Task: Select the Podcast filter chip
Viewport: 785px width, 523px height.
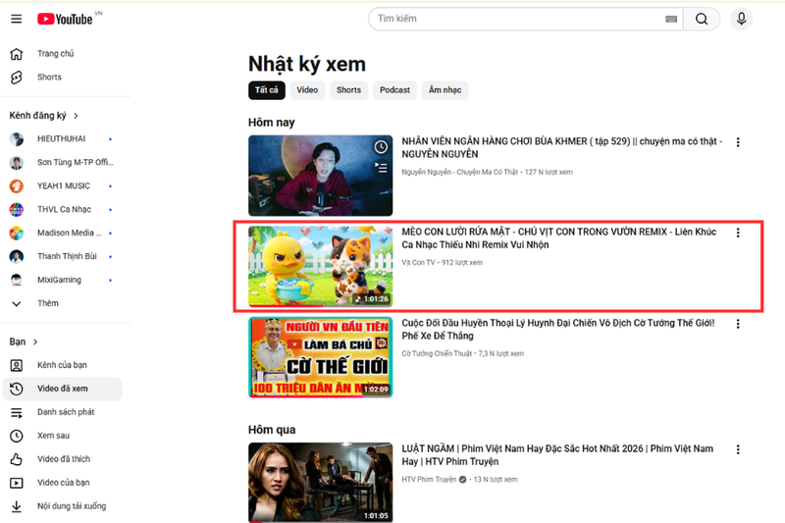Action: point(394,90)
